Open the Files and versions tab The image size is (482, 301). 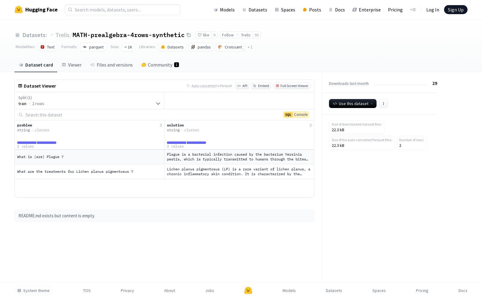111,65
